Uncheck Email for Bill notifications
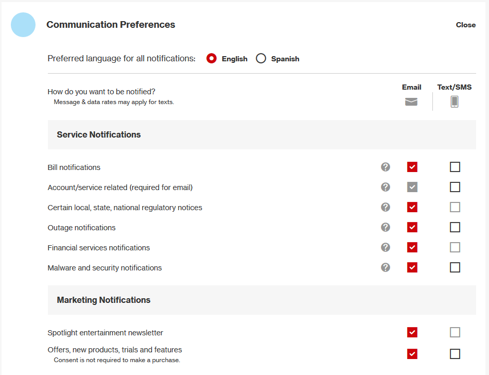The height and width of the screenshot is (375, 489). 412,167
